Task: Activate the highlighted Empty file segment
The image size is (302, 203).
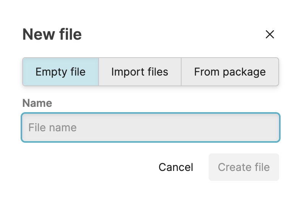Action: 61,72
